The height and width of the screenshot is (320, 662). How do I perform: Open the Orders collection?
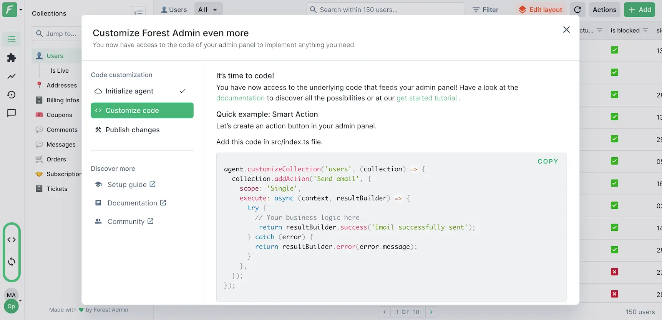(x=57, y=159)
